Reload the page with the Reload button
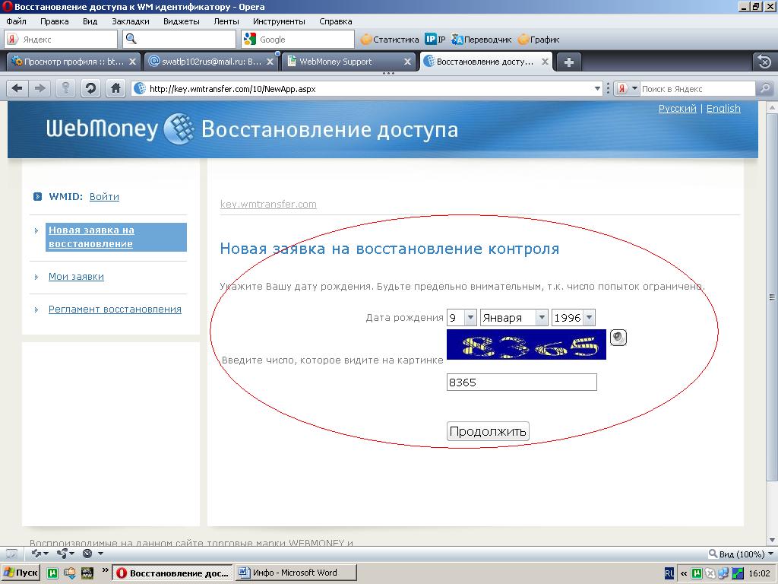 click(91, 89)
